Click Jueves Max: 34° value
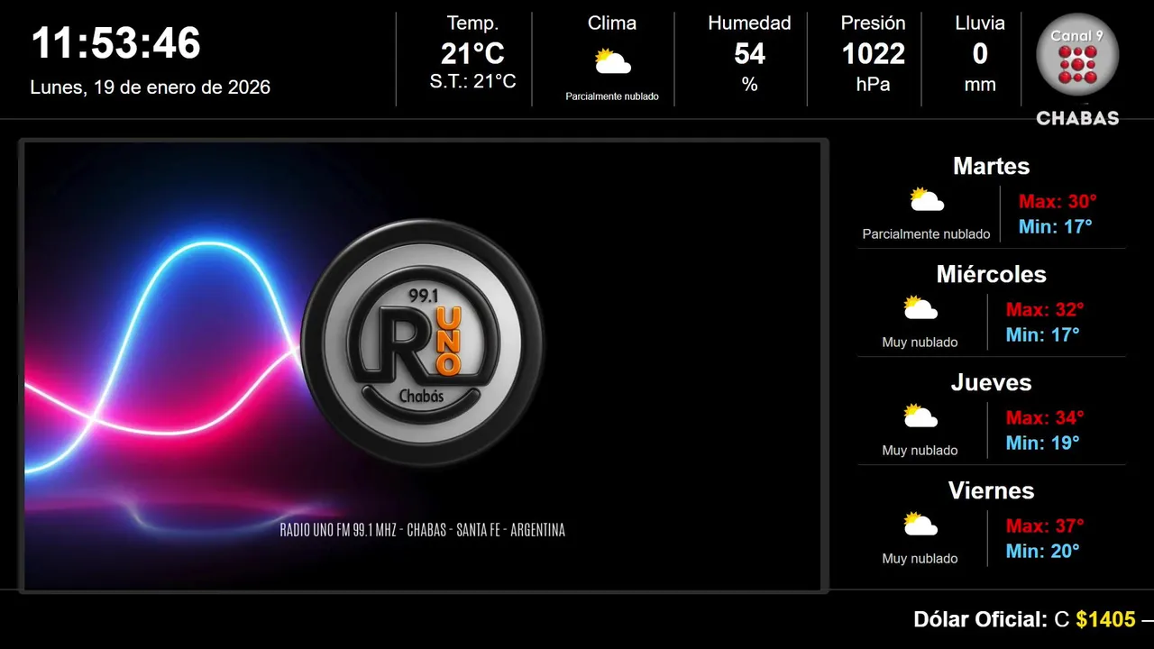The image size is (1154, 649). pos(1045,418)
